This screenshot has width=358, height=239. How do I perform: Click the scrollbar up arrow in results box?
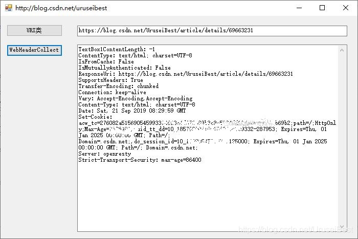(x=342, y=50)
